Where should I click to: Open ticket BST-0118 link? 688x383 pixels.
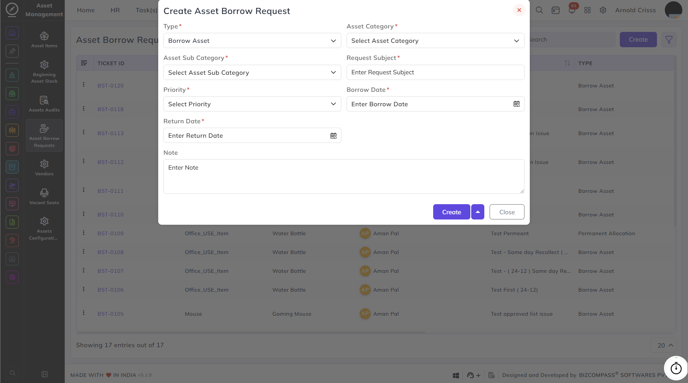click(x=111, y=109)
